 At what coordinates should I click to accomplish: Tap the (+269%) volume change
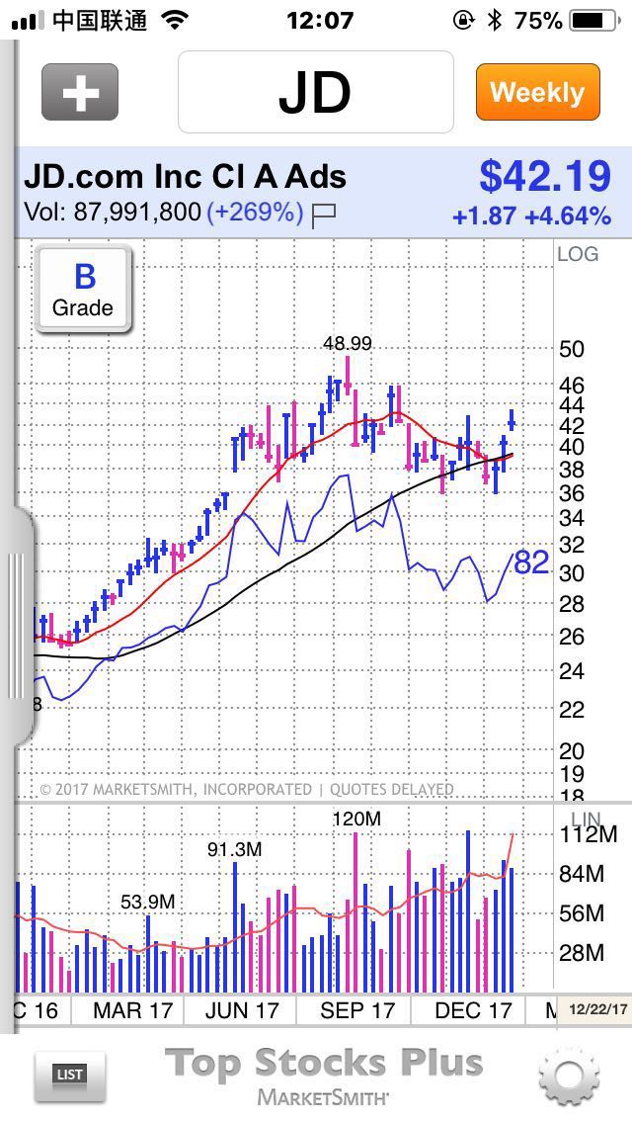(x=255, y=213)
